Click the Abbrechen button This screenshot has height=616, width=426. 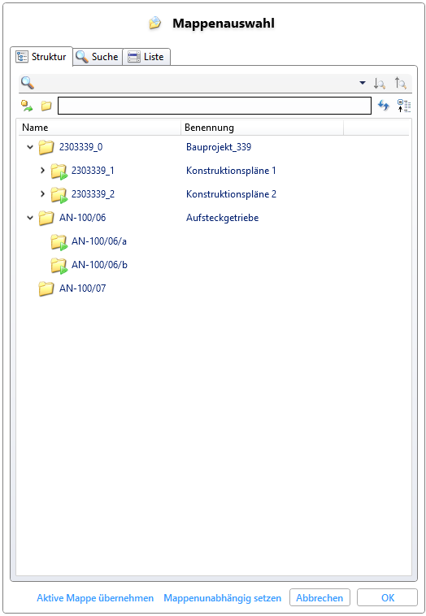(x=319, y=597)
